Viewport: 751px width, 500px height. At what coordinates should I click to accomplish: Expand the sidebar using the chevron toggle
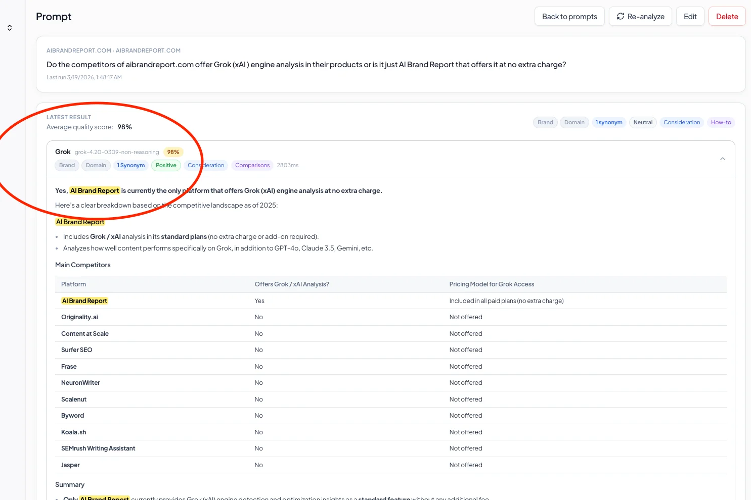pyautogui.click(x=10, y=28)
